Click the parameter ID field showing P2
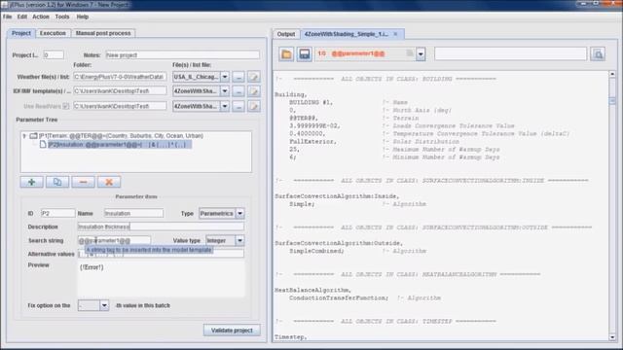Screen dimensions: 623x350 57,214
